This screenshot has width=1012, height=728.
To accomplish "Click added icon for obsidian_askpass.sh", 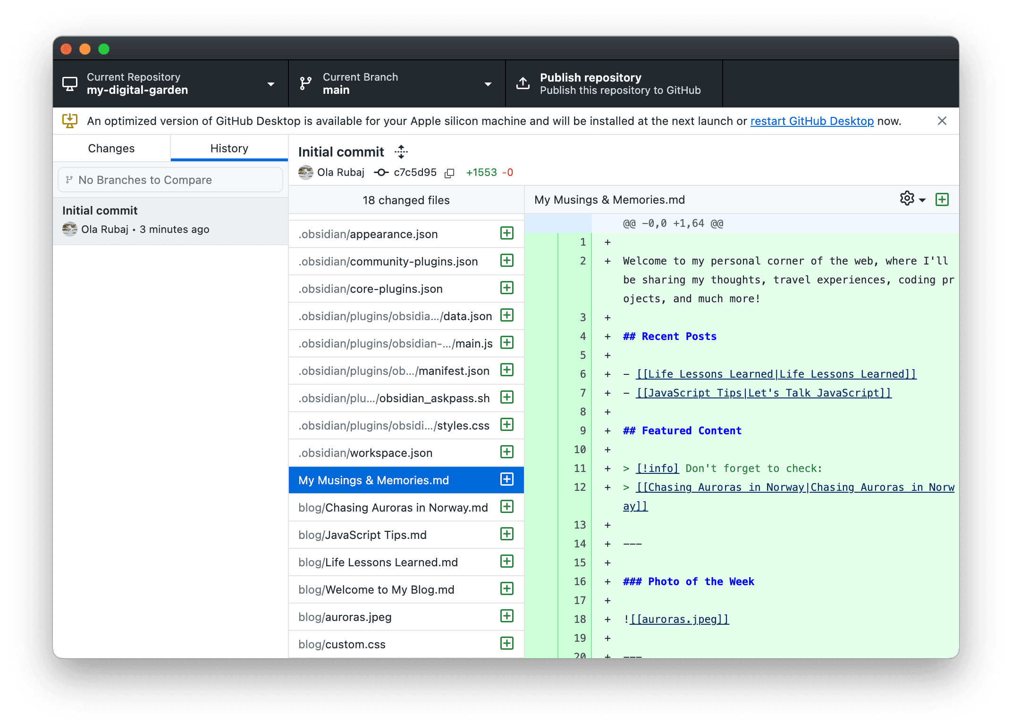I will 507,397.
